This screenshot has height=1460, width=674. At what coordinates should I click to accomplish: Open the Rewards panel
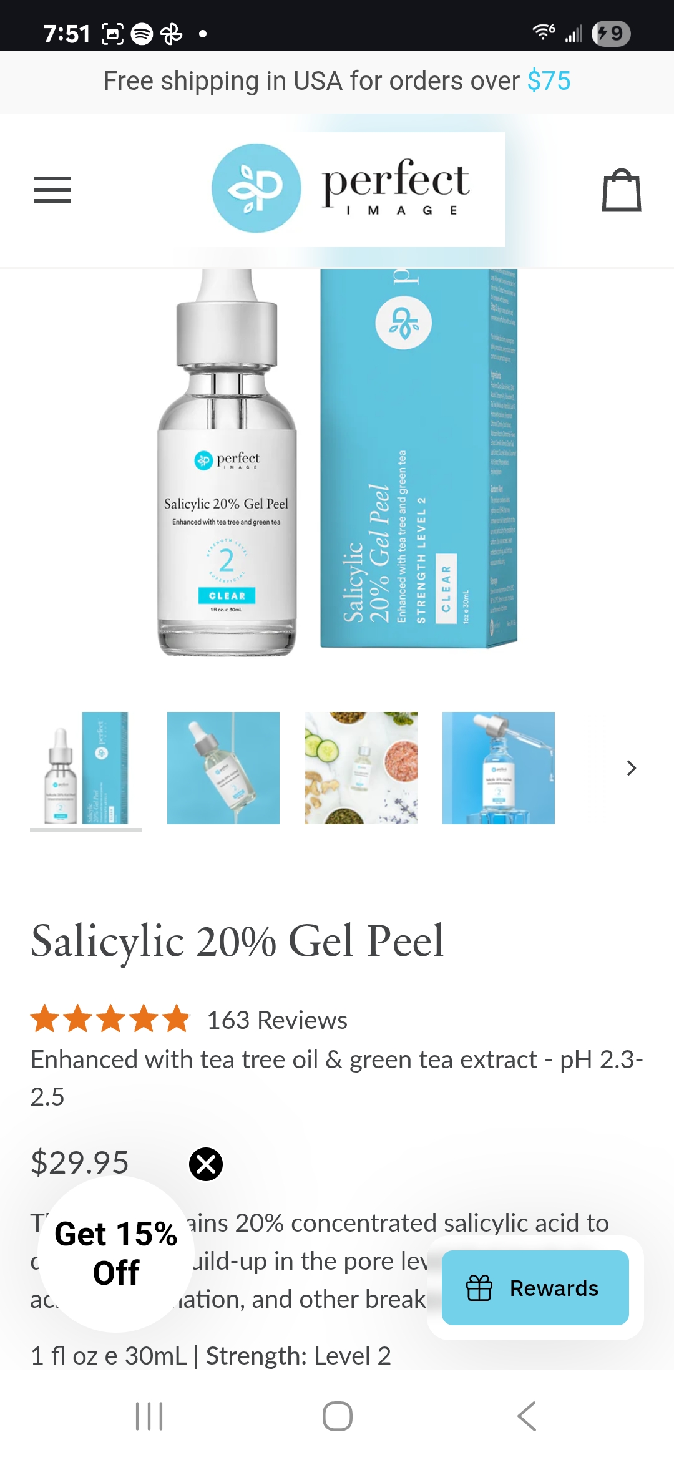pos(535,1288)
